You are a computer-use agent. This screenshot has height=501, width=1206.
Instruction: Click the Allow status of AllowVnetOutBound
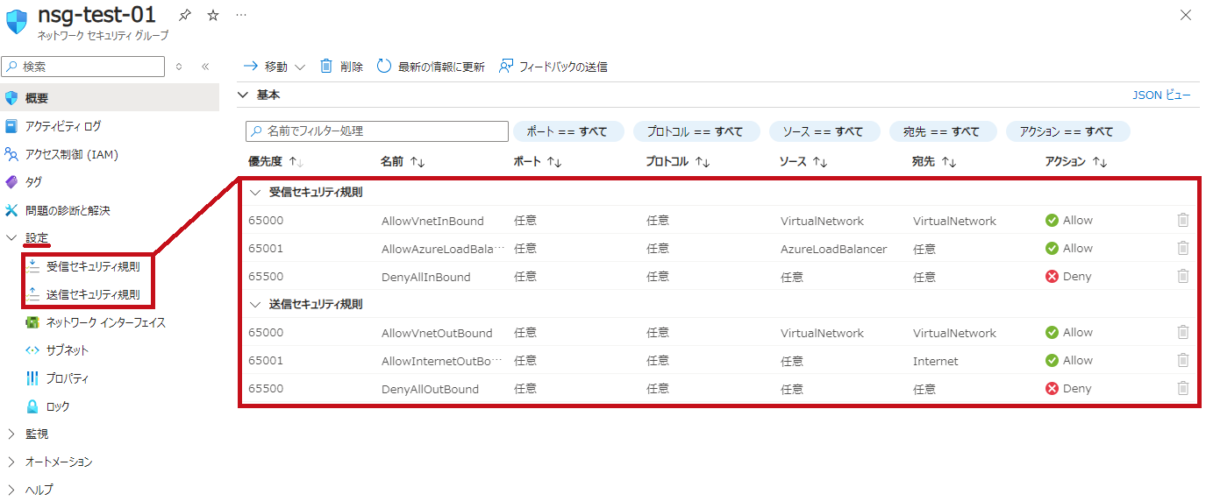click(1069, 333)
